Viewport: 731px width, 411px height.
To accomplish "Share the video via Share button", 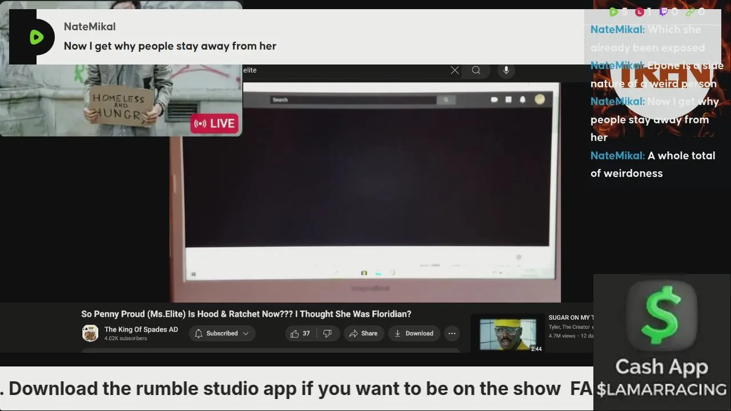I will pyautogui.click(x=363, y=333).
